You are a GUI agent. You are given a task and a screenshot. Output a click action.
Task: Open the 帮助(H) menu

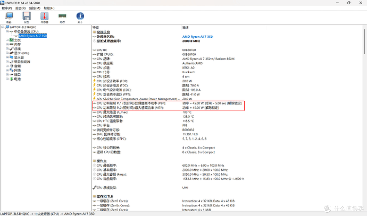[x=49, y=8]
